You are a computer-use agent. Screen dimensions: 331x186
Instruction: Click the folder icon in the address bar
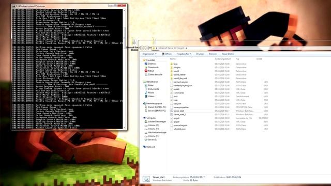click(154, 48)
